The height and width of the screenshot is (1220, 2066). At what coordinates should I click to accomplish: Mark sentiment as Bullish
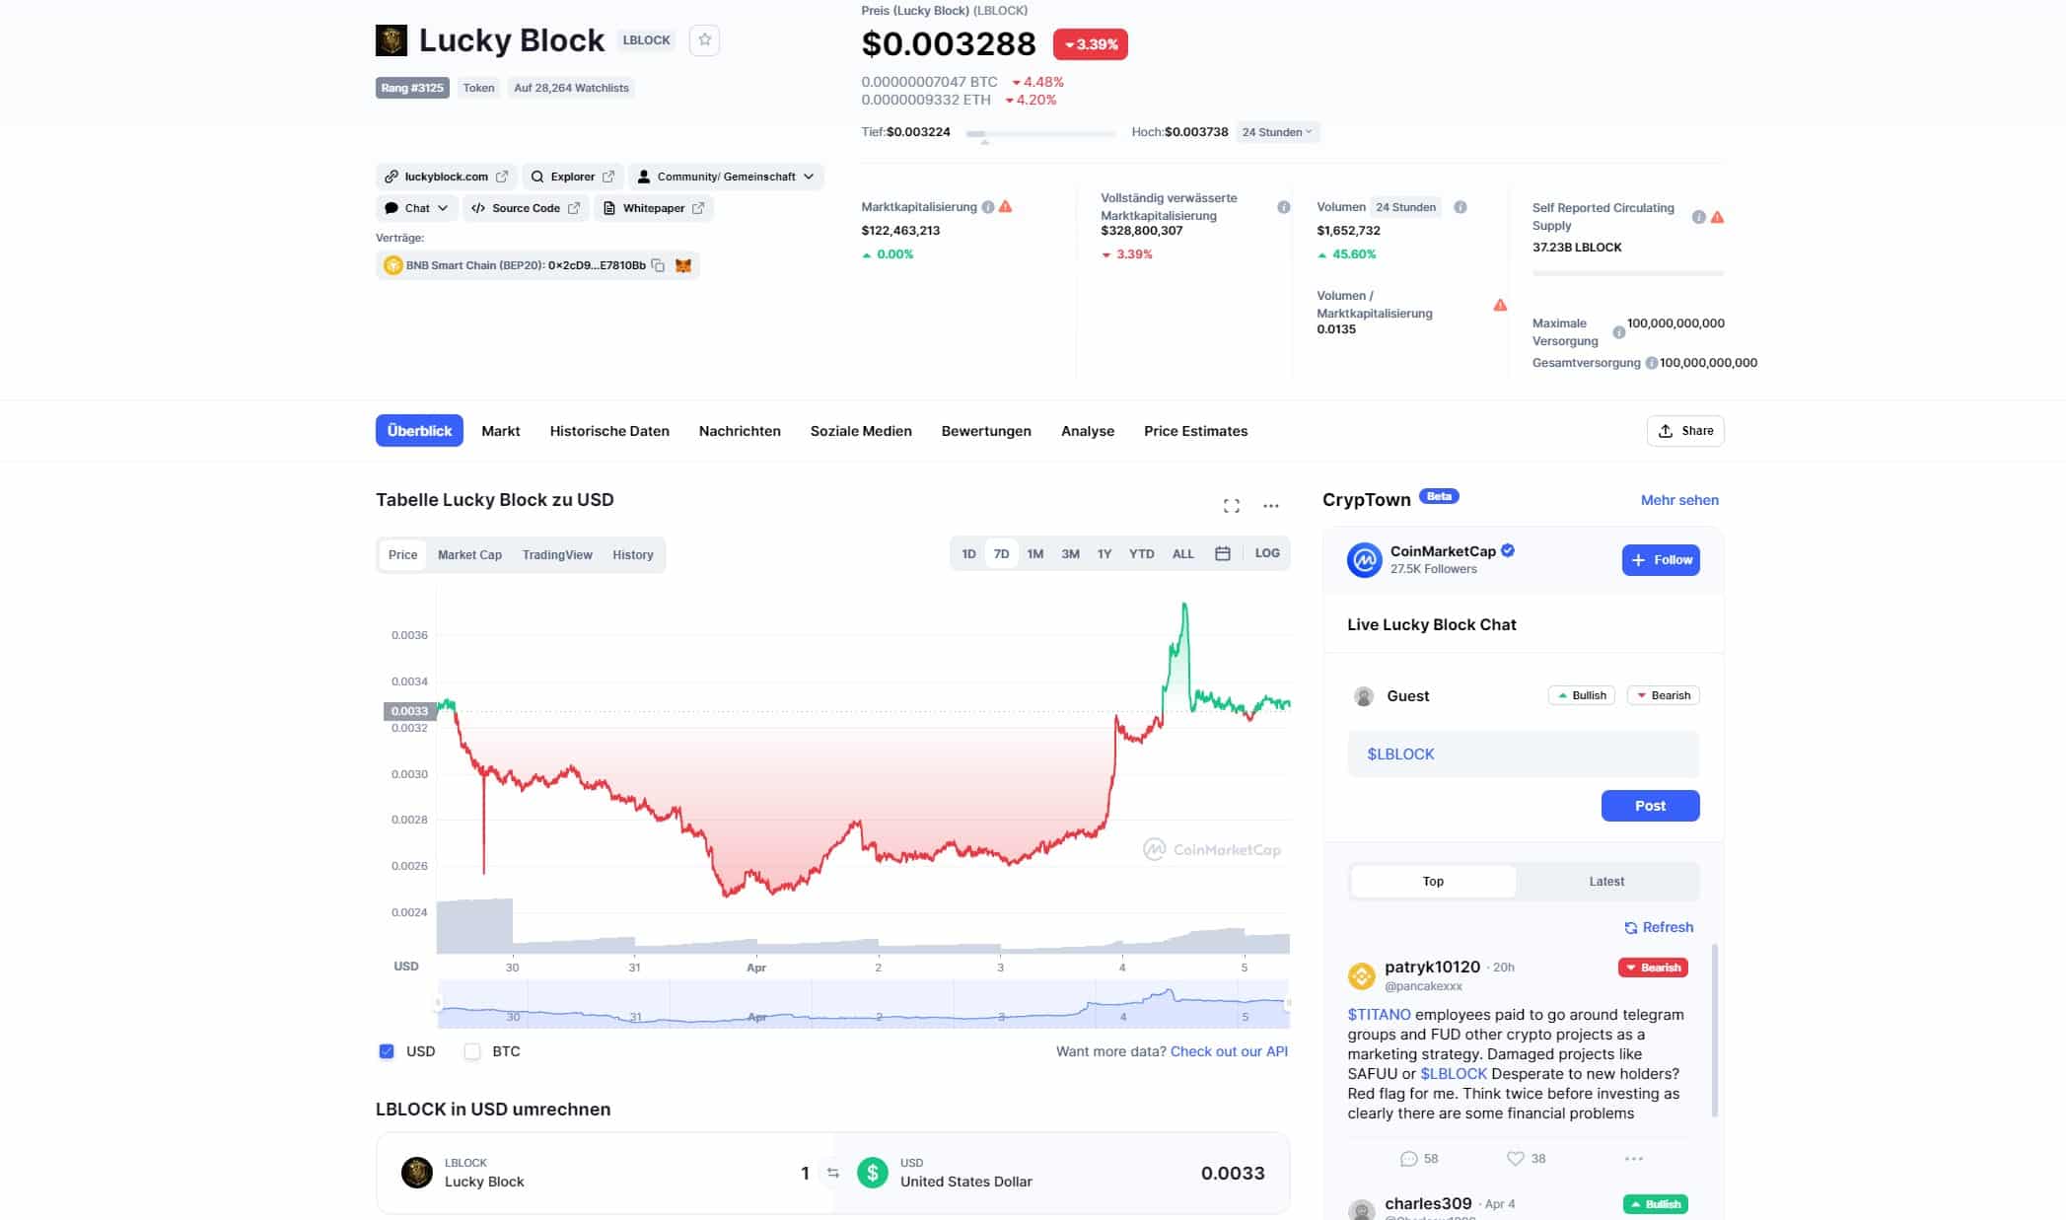point(1582,695)
